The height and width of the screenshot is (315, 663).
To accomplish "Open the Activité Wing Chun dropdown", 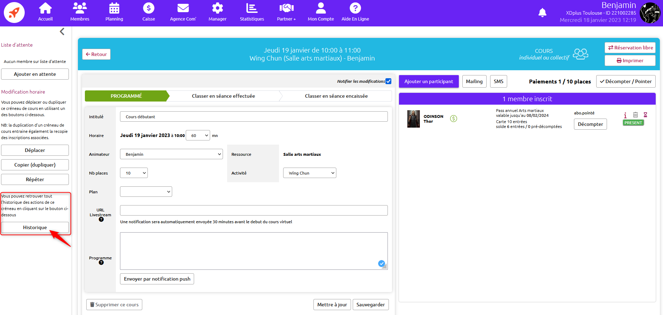I will point(310,173).
